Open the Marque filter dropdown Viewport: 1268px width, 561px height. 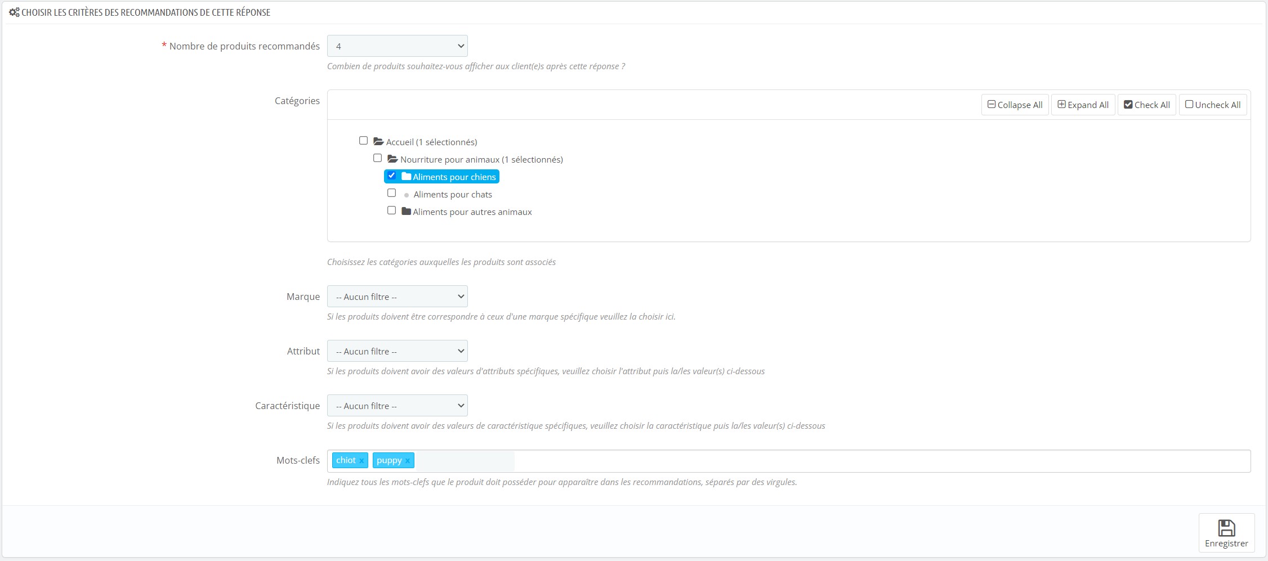[397, 296]
